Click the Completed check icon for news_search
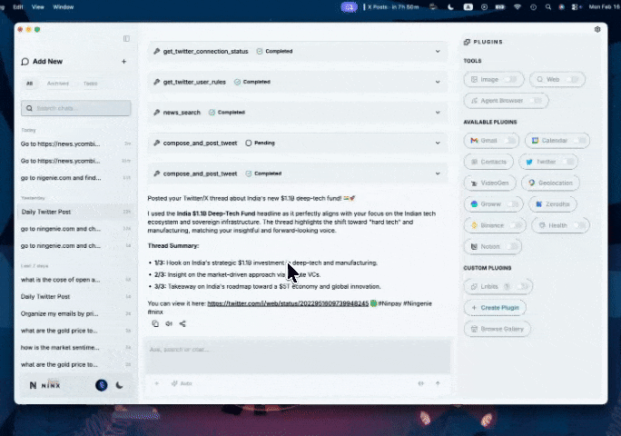The width and height of the screenshot is (621, 436). click(x=212, y=112)
